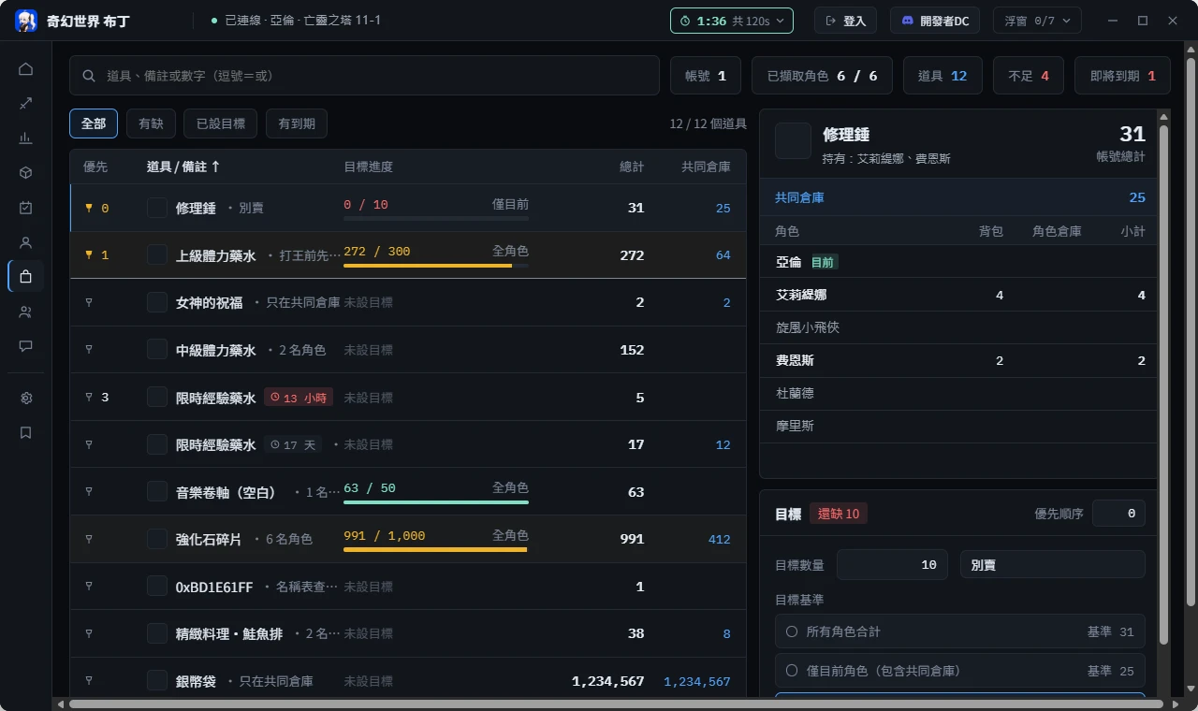
Task: Switch to the 有到期 filter tab
Action: (x=297, y=123)
